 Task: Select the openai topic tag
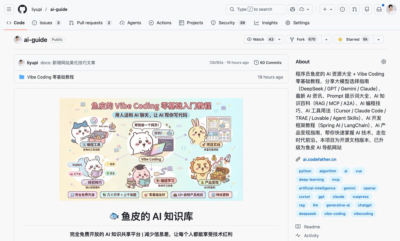coord(369,188)
